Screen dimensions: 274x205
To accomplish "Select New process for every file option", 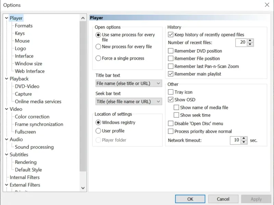I will [x=98, y=47].
